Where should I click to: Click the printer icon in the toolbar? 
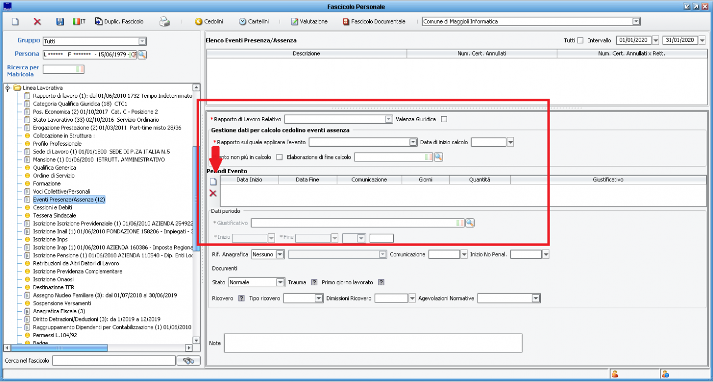point(164,22)
